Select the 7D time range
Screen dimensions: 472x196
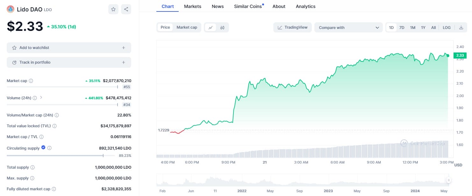coord(402,28)
